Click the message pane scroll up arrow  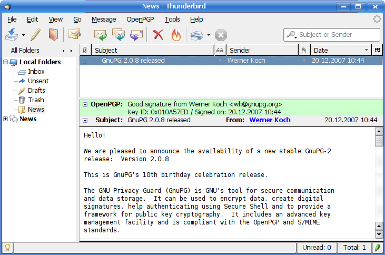379,131
